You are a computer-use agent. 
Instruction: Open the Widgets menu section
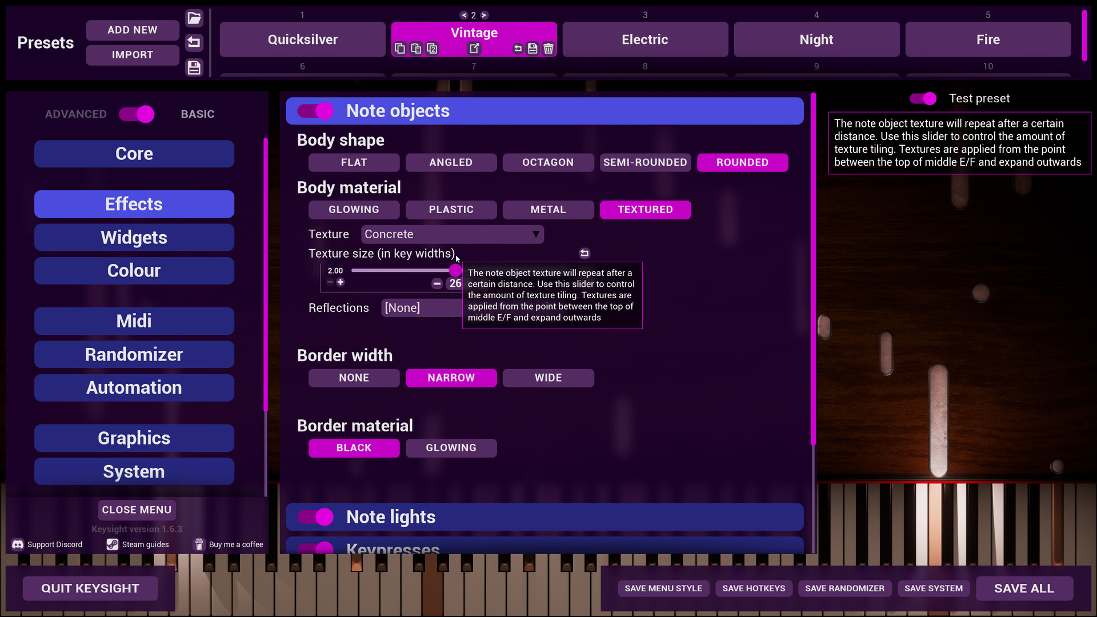[134, 238]
